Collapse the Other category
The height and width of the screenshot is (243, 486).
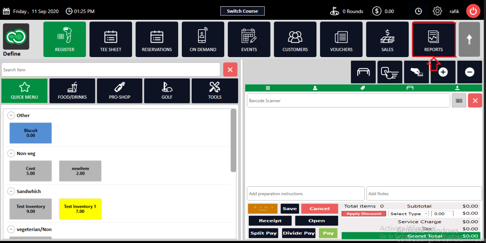[x=11, y=115]
